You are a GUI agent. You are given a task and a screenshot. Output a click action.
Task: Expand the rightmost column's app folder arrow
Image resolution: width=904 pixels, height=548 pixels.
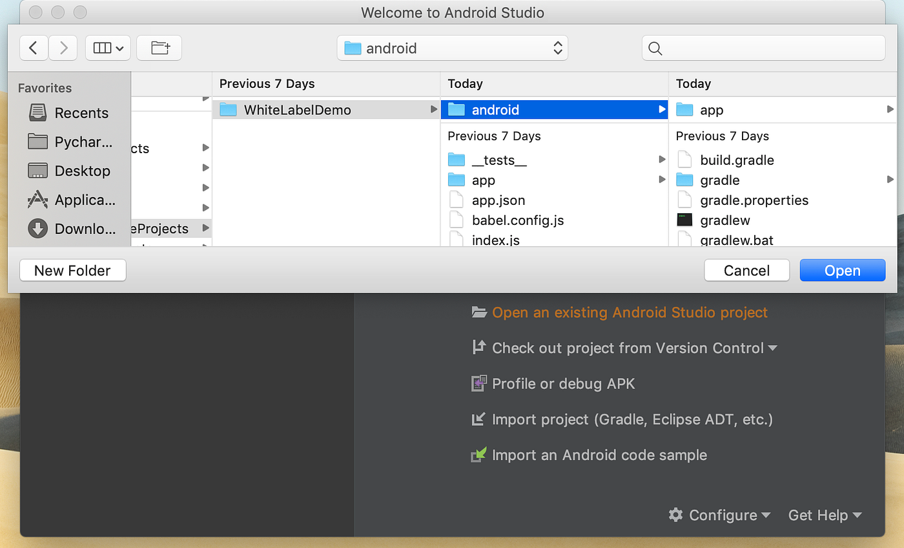pyautogui.click(x=890, y=110)
